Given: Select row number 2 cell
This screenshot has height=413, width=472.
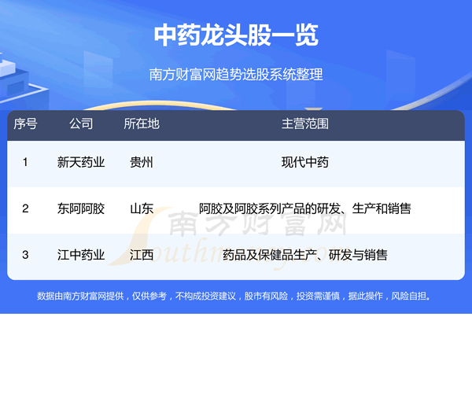Looking at the screenshot, I should [25, 208].
